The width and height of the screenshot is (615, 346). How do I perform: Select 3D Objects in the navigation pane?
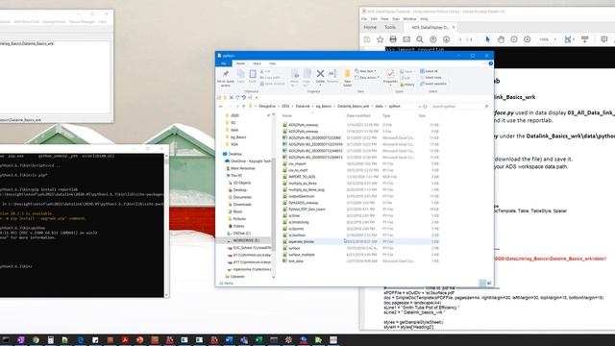pos(239,183)
